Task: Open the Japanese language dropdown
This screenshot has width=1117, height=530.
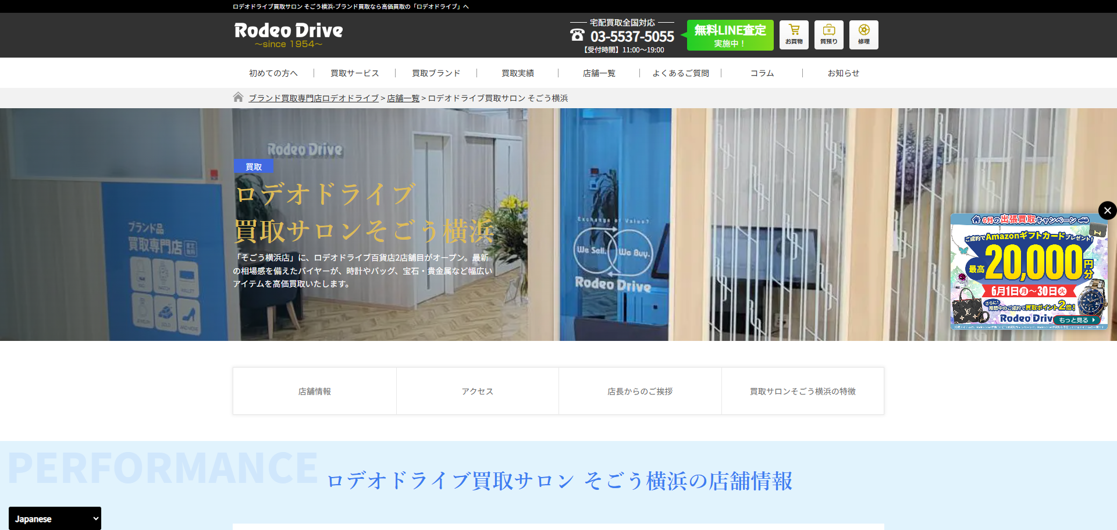Action: pyautogui.click(x=55, y=518)
